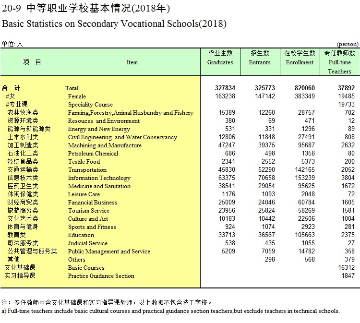The image size is (360, 323).
Task: Click 'Petroleum Chemical' row label
Action: [93, 154]
